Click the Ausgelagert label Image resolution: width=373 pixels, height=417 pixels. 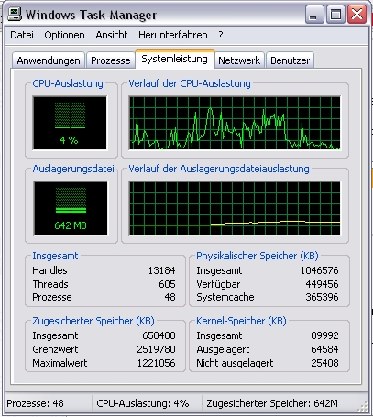(223, 349)
